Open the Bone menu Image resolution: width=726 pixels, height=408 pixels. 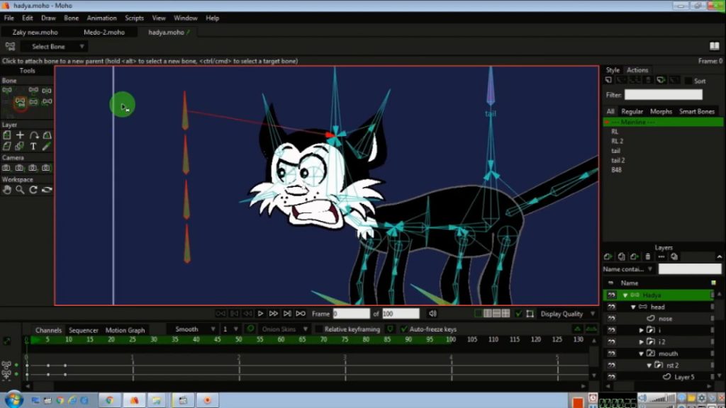click(71, 18)
